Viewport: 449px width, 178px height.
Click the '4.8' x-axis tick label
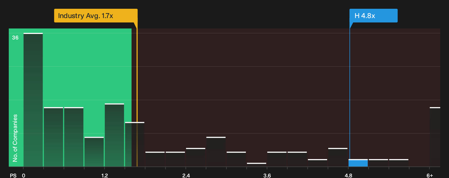[x=349, y=176]
